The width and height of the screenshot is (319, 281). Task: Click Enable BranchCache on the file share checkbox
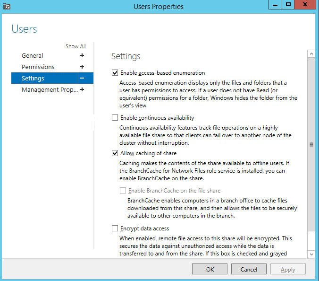click(123, 191)
